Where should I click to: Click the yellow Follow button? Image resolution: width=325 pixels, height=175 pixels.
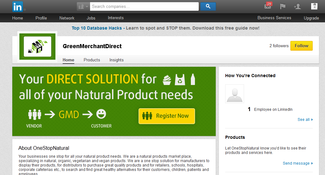click(302, 46)
